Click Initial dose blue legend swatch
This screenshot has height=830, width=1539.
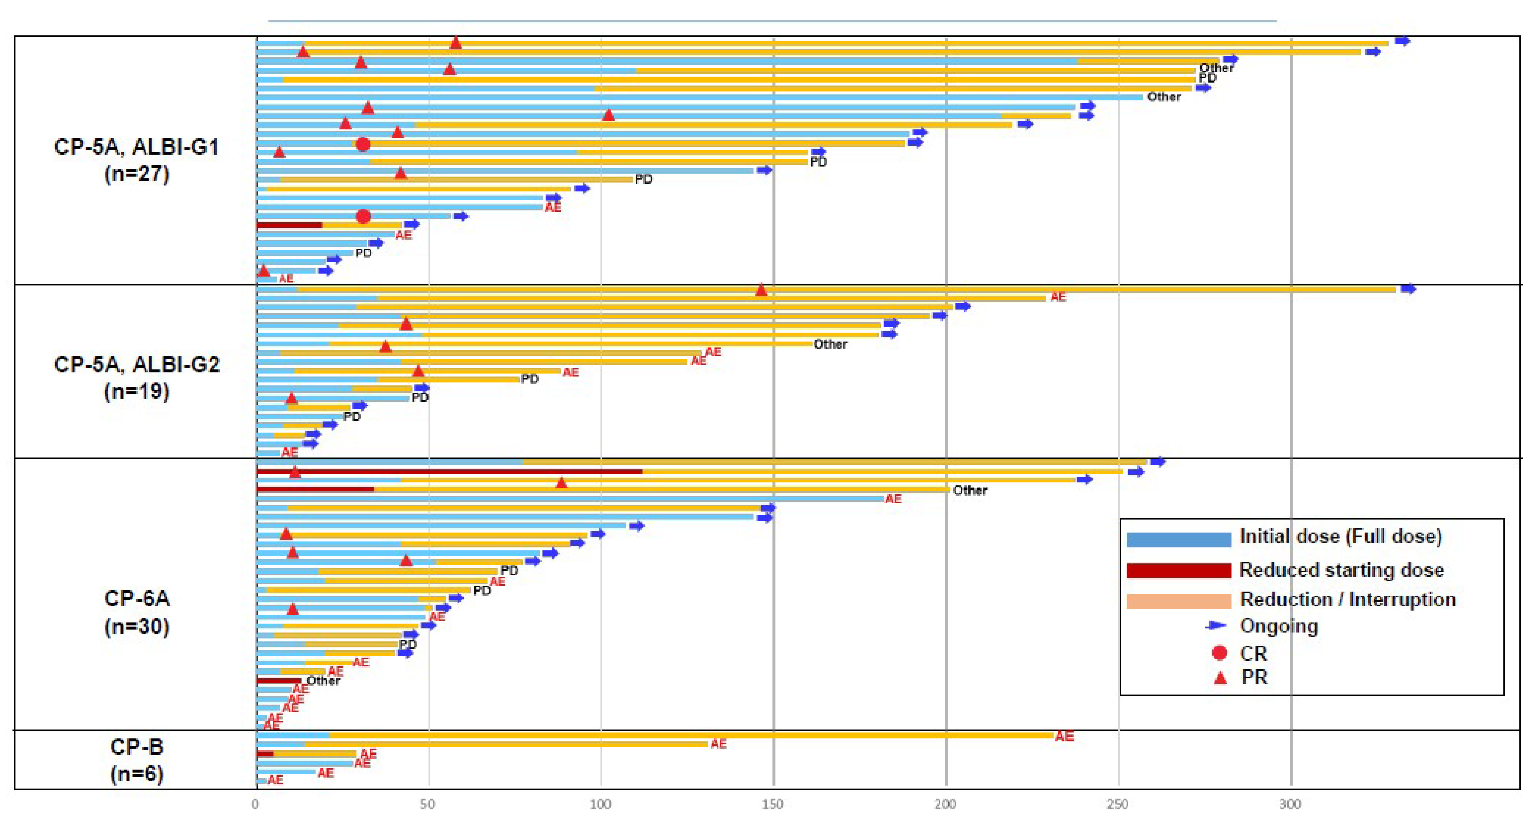1178,539
